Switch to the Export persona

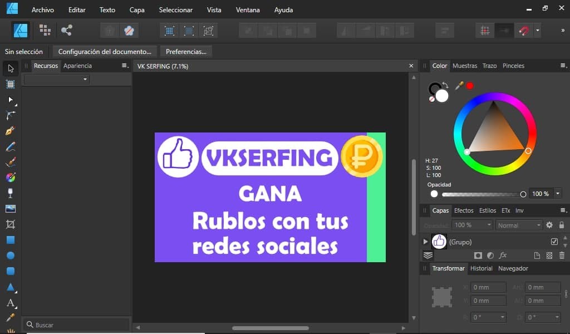(x=67, y=30)
